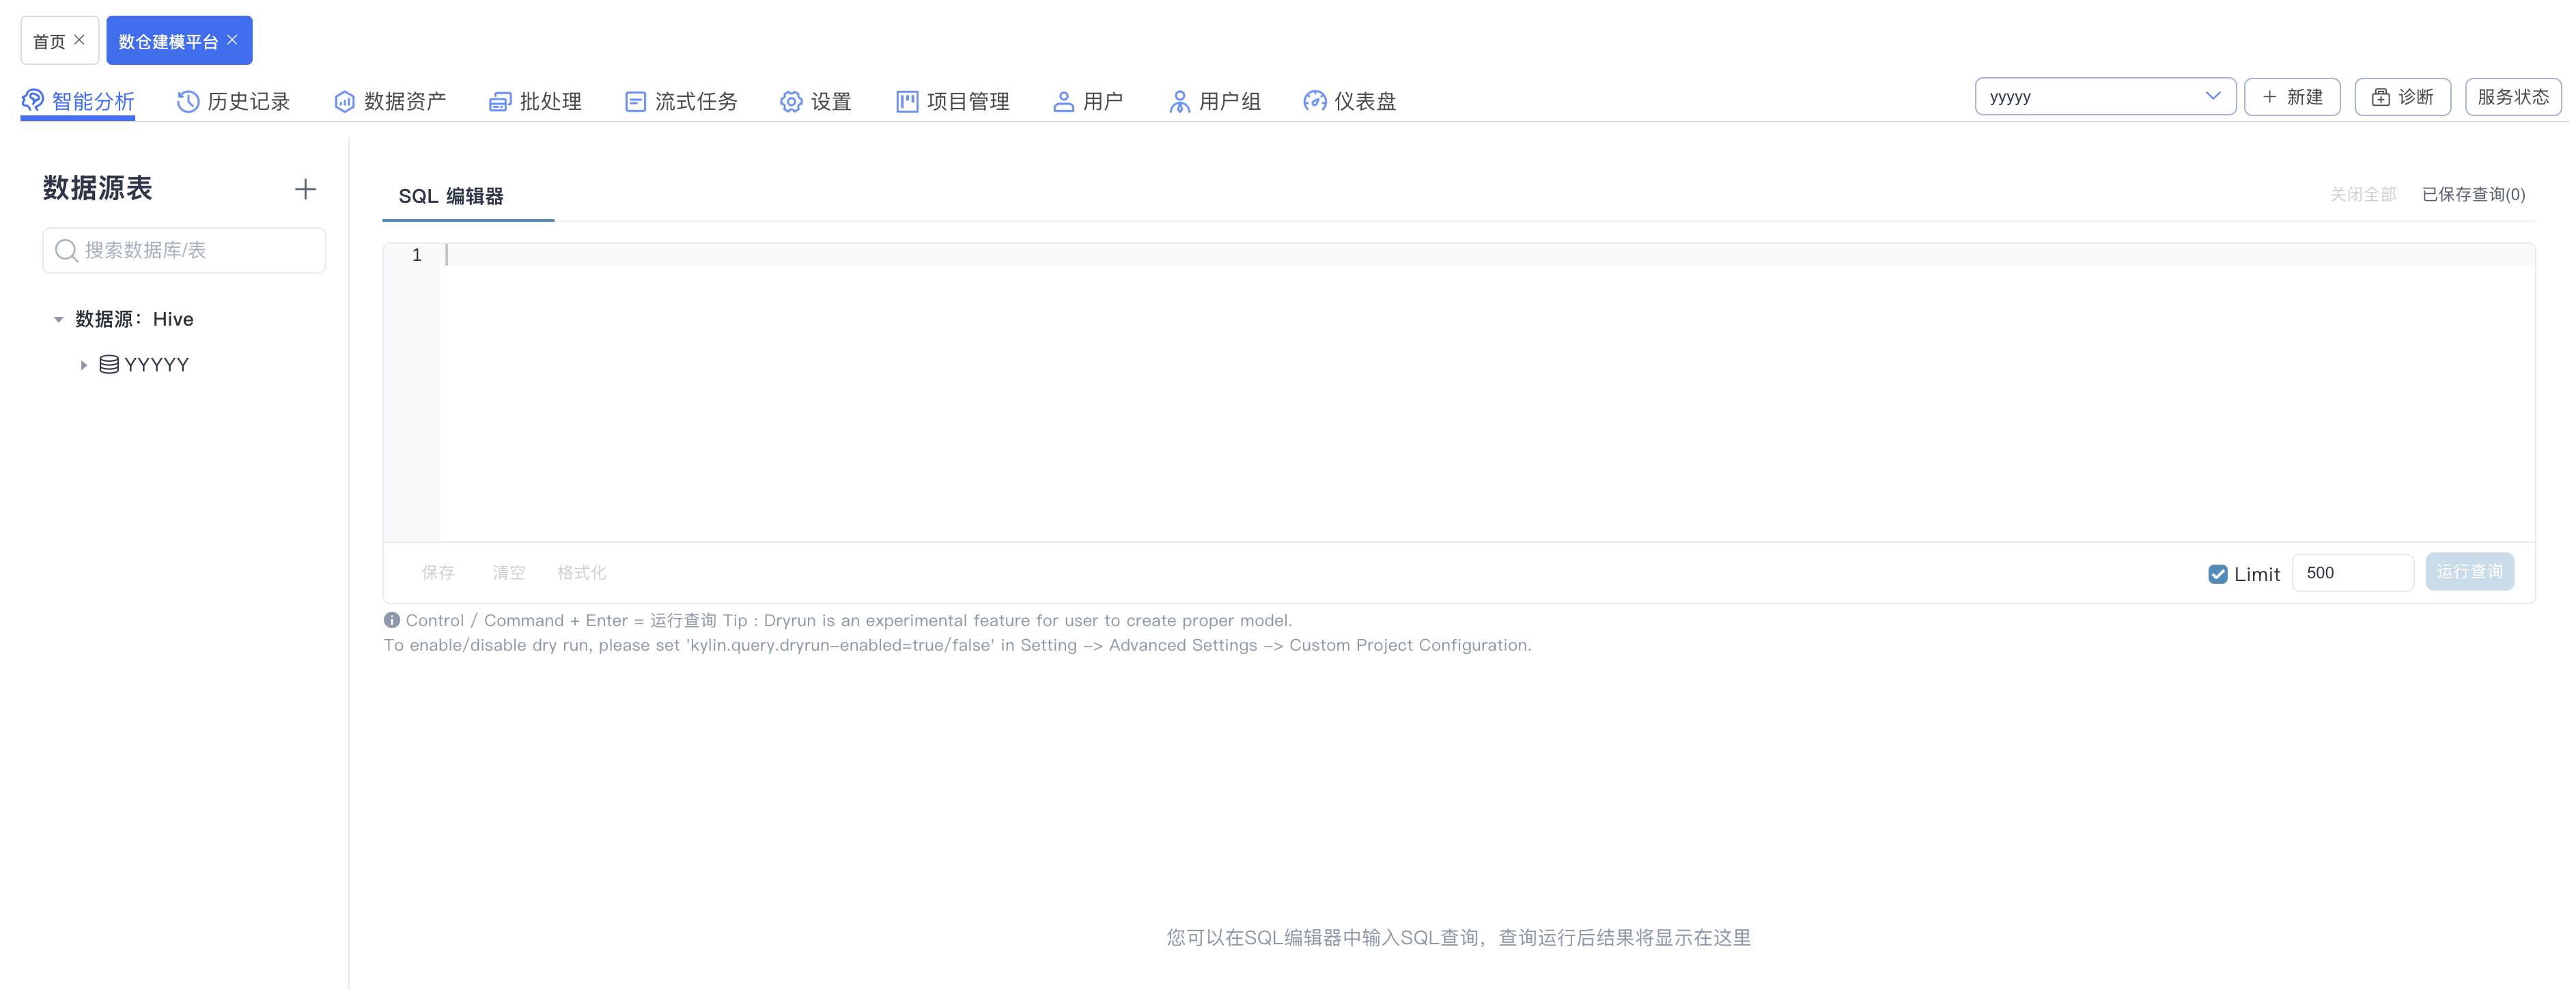Click the 设置 gear icon
Viewport: 2576px width, 990px height.
click(x=791, y=101)
